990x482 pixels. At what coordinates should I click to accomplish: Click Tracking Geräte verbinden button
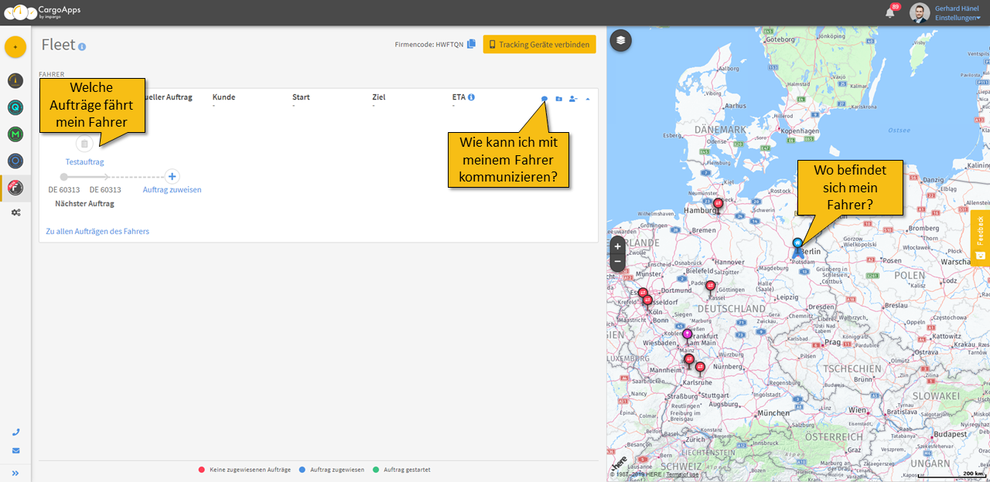click(x=540, y=45)
